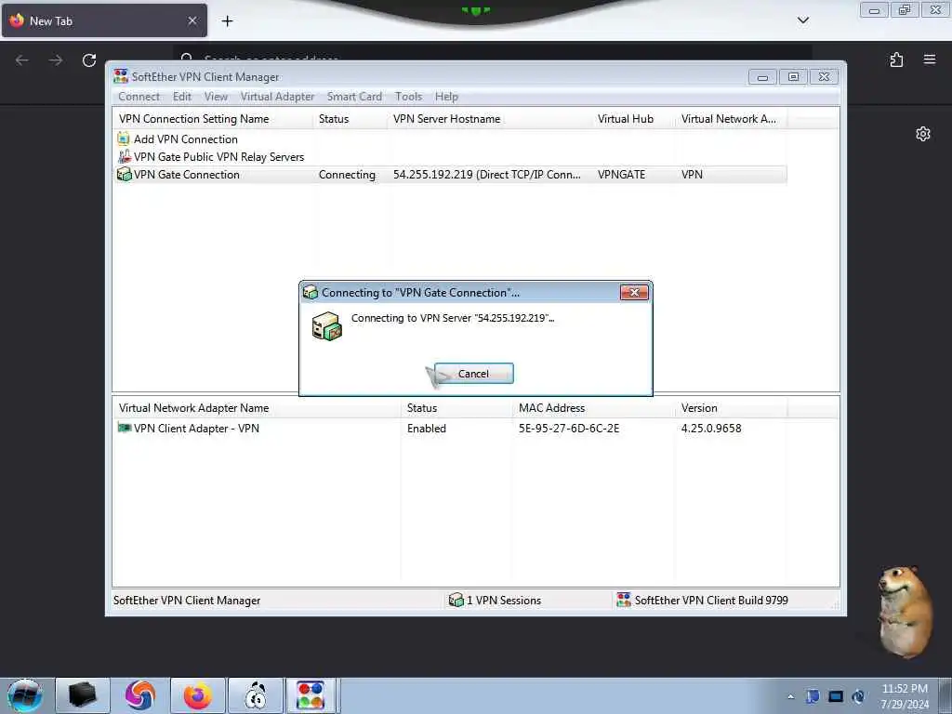Viewport: 952px width, 714px height.
Task: Click the connecting dialog title bar icon
Action: 311,293
